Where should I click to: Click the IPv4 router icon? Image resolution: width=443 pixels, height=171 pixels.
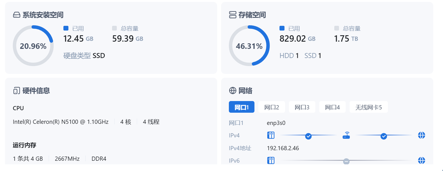346,135
